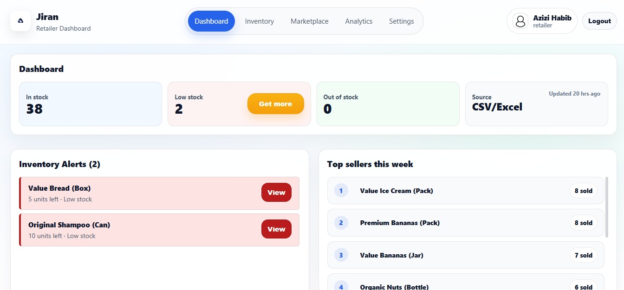Click Get more on Low stock card

(x=275, y=104)
